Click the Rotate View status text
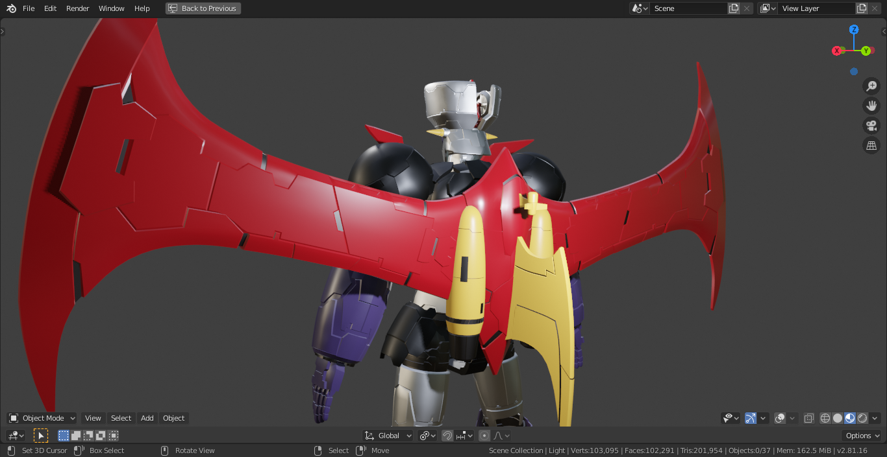This screenshot has width=887, height=457. pyautogui.click(x=195, y=451)
